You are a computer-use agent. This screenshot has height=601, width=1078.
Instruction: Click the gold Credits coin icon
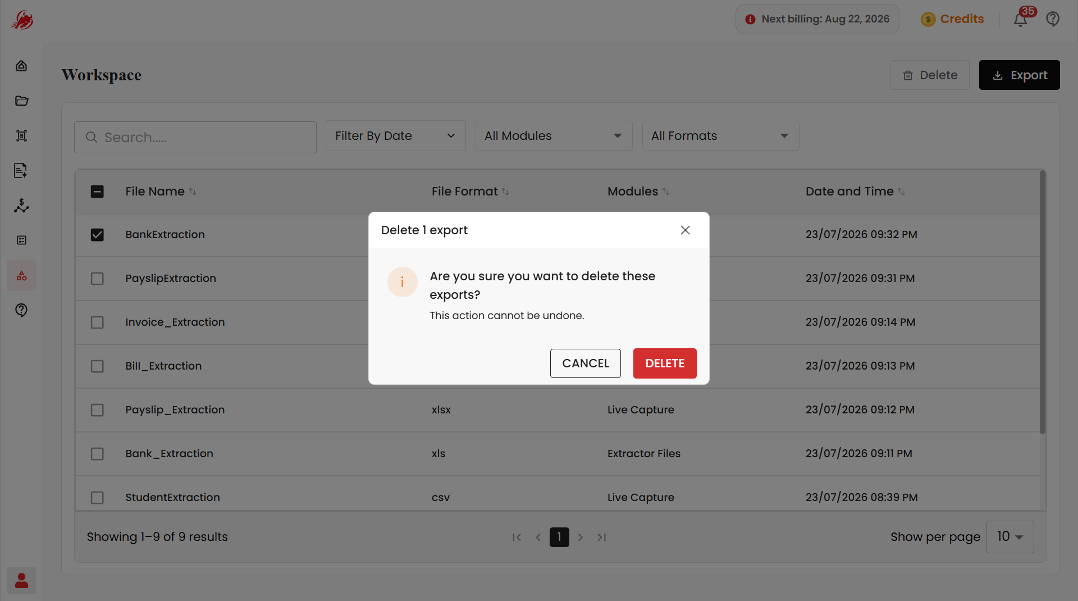tap(928, 19)
